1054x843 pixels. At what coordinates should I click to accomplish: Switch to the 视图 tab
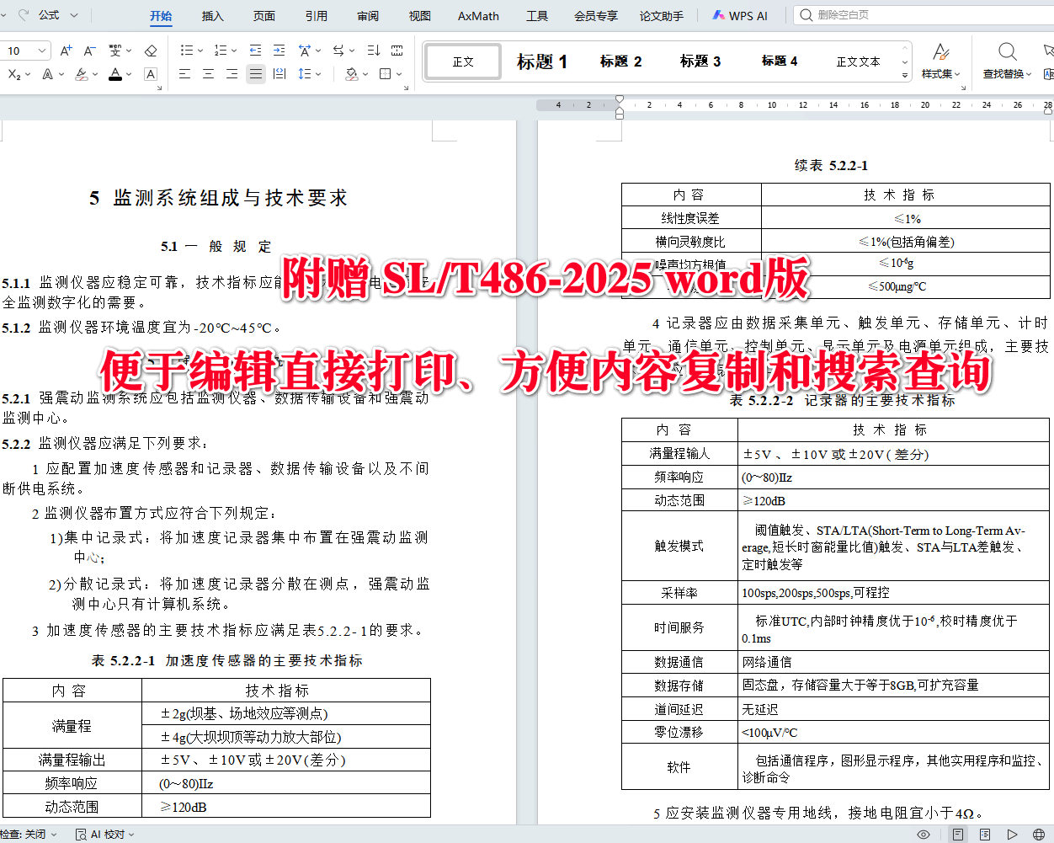tap(419, 16)
